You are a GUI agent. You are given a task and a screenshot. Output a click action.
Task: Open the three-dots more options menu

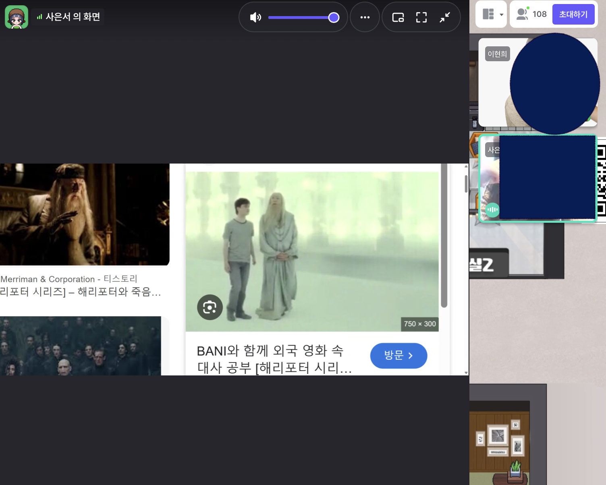pos(365,17)
